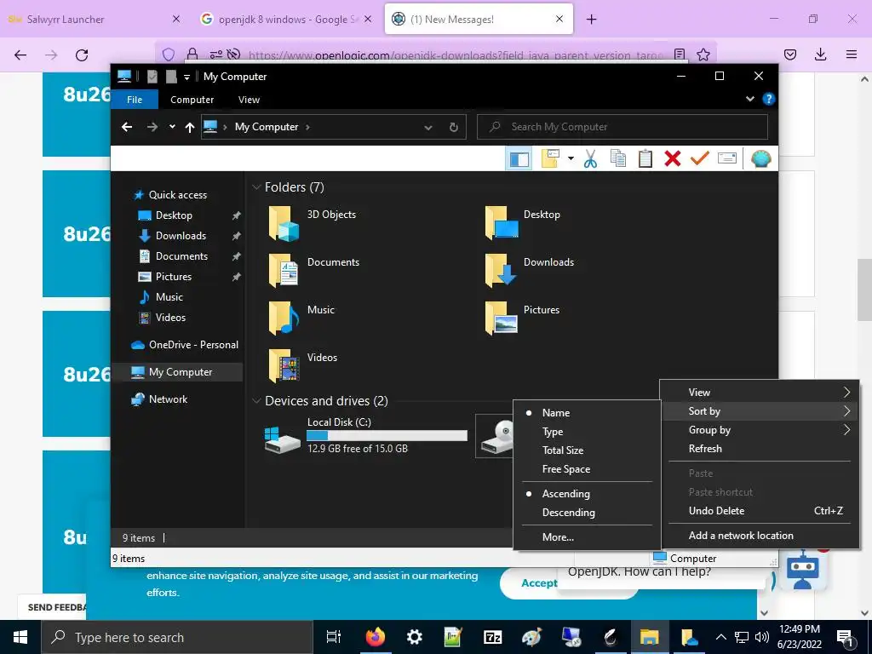Expand the ribbon with the chevron
This screenshot has width=872, height=654.
[750, 99]
